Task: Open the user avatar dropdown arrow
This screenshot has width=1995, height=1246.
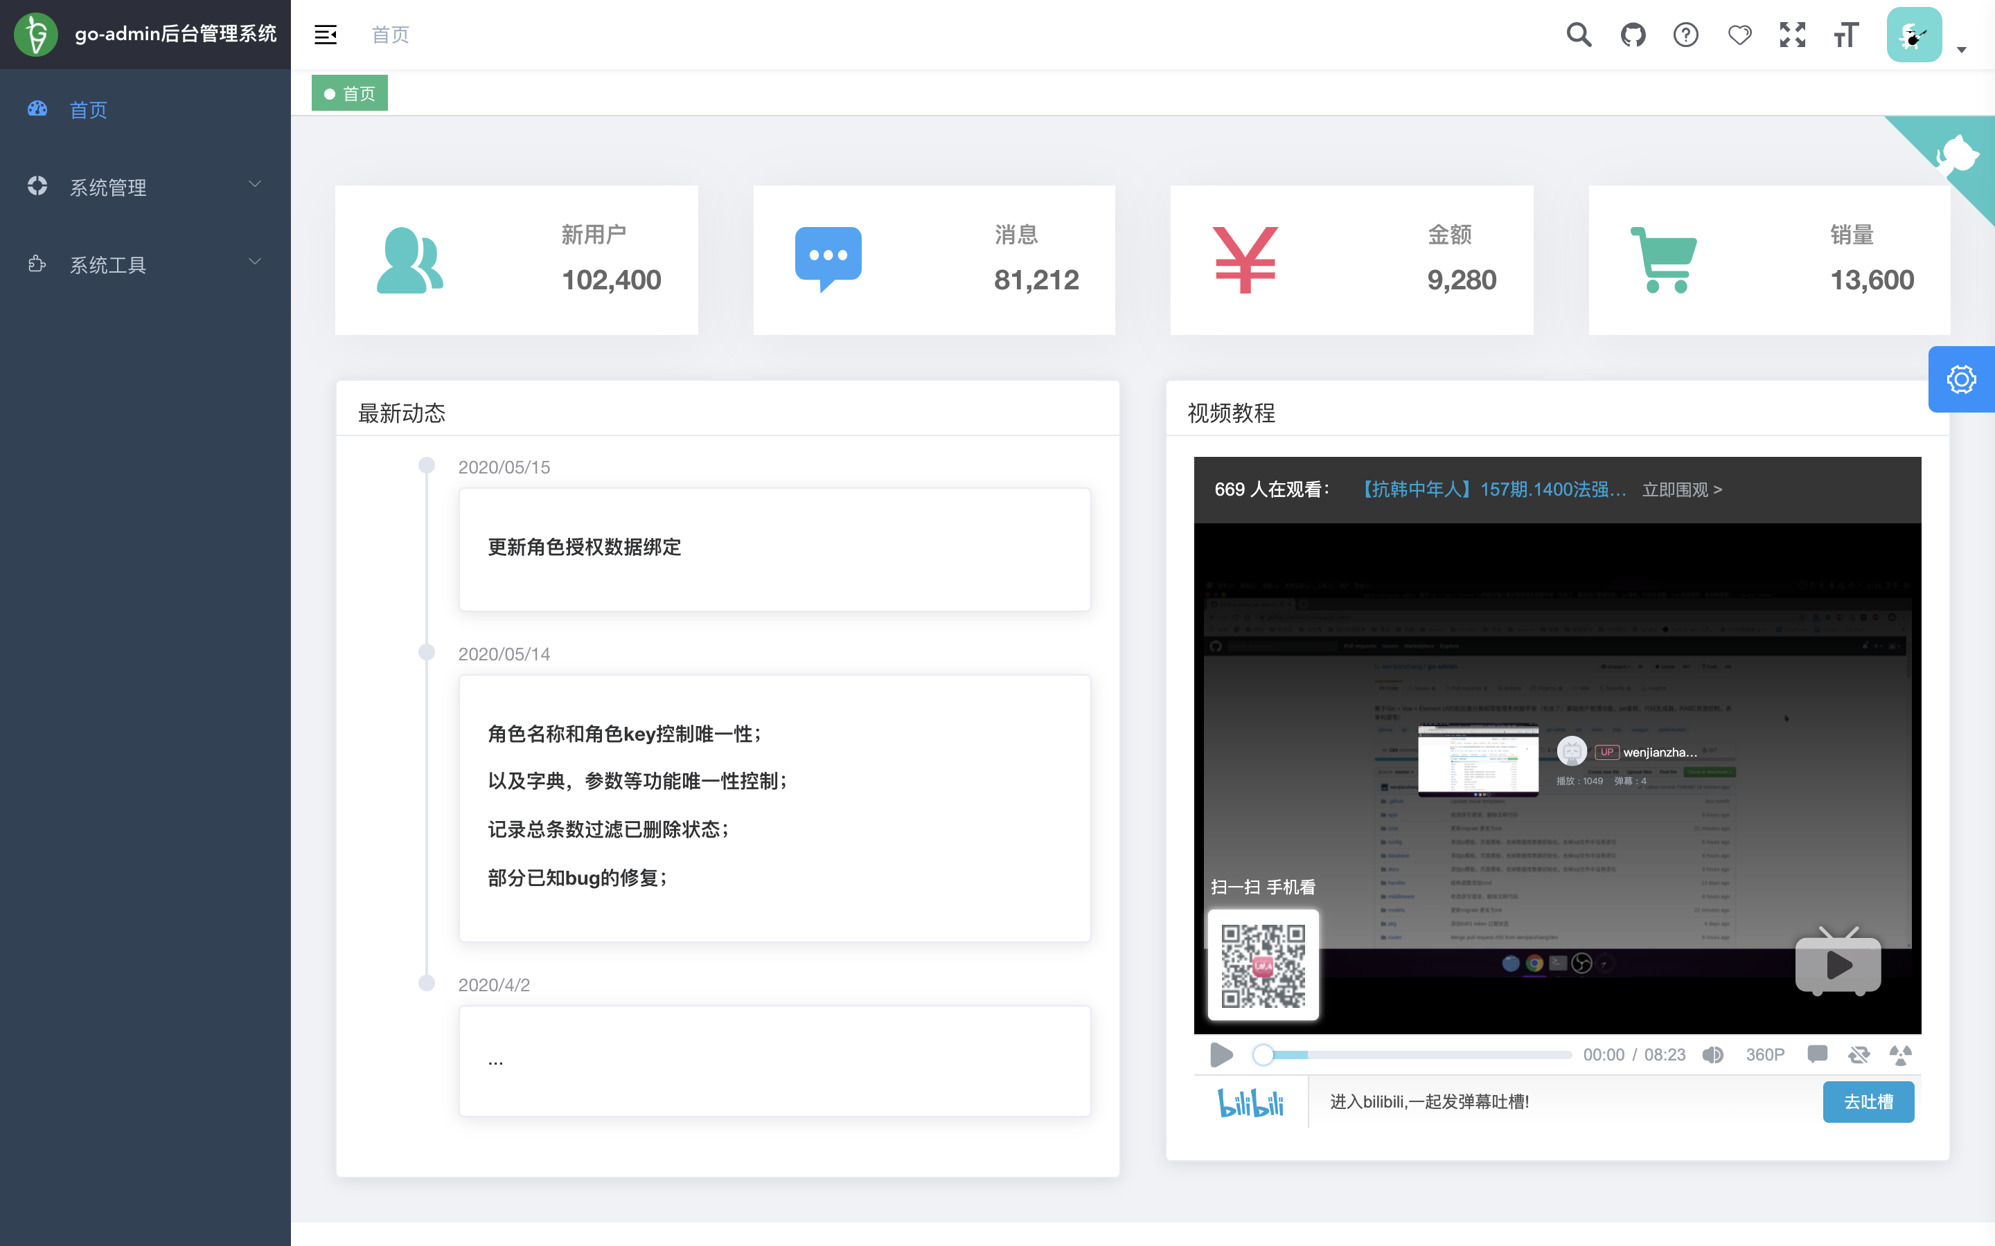Action: (1961, 49)
